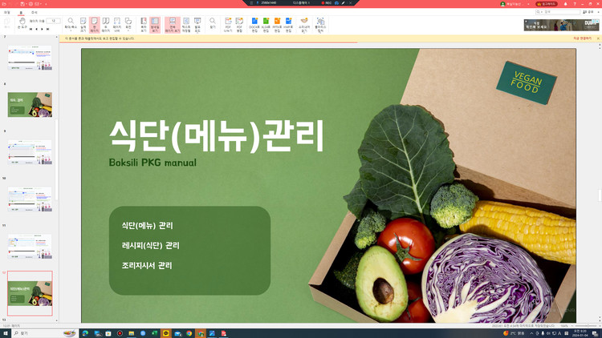The width and height of the screenshot is (602, 338).
Task: Open the File menu tab
Action: click(x=7, y=13)
